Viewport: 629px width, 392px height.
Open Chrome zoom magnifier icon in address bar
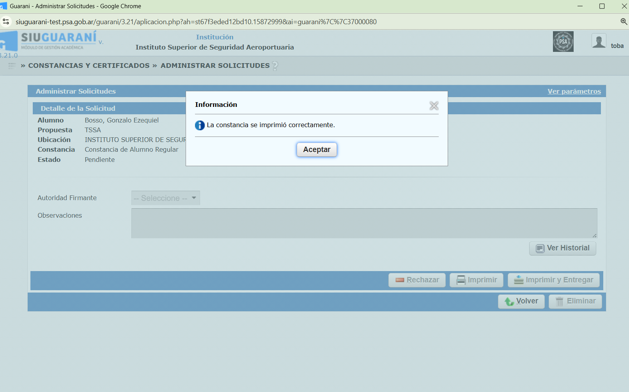tap(624, 22)
